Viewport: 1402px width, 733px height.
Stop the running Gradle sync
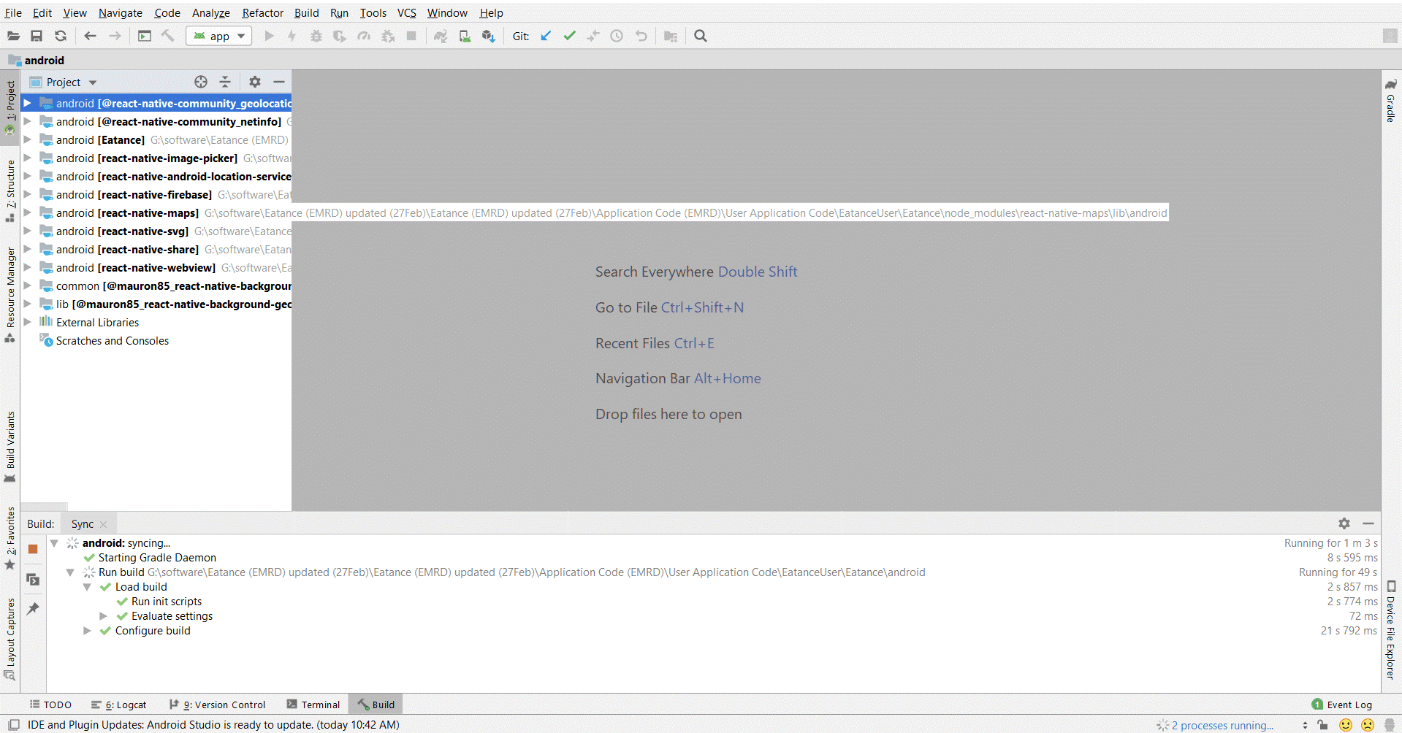33,549
